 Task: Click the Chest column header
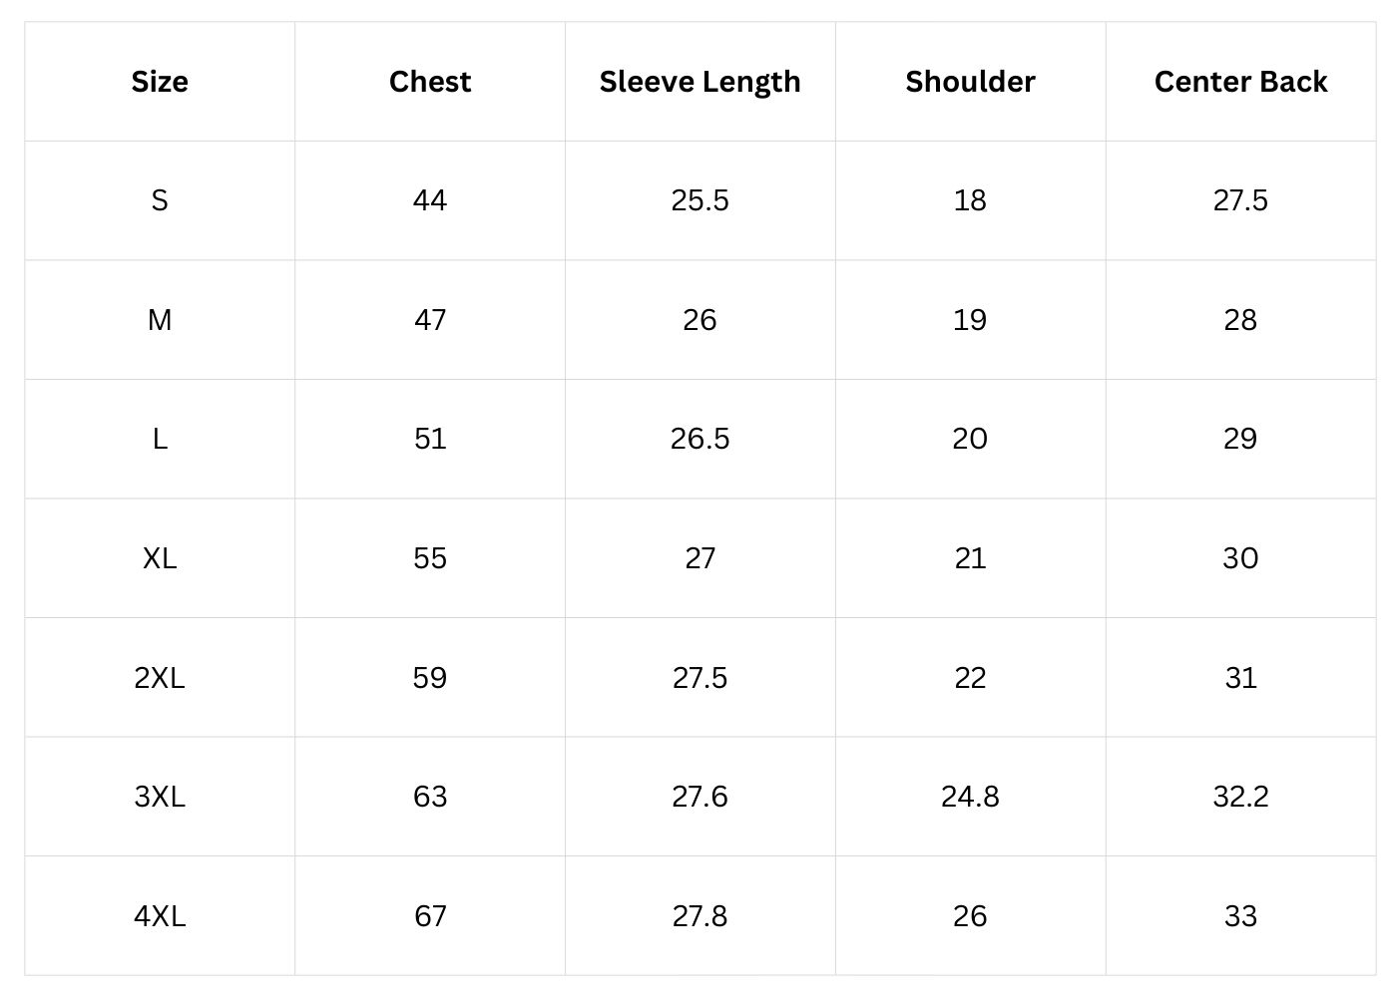coord(430,82)
